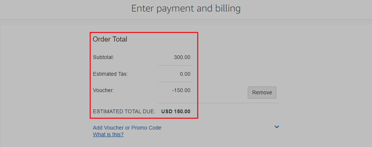Select the Enter payment and billing heading
The height and width of the screenshot is (147, 372).
186,9
